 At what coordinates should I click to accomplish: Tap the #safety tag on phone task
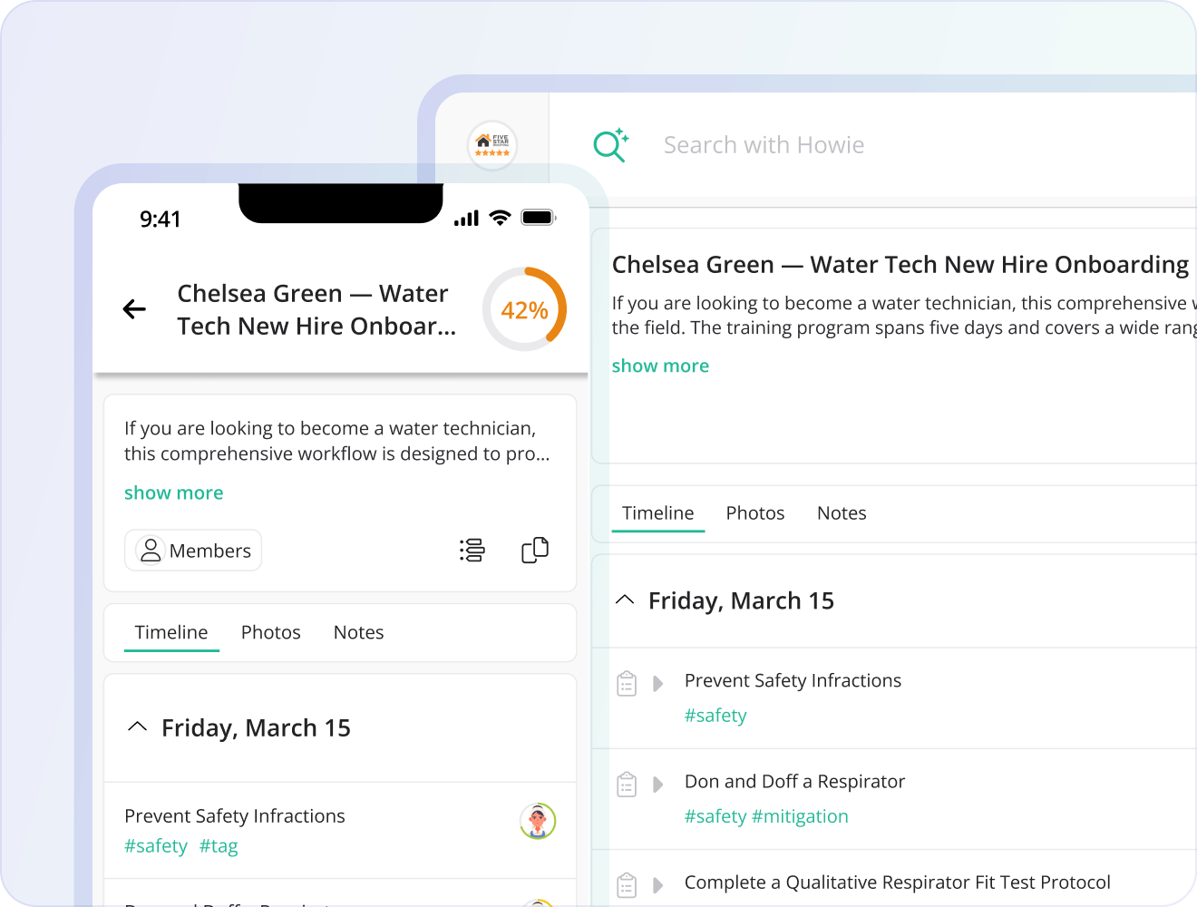[156, 846]
